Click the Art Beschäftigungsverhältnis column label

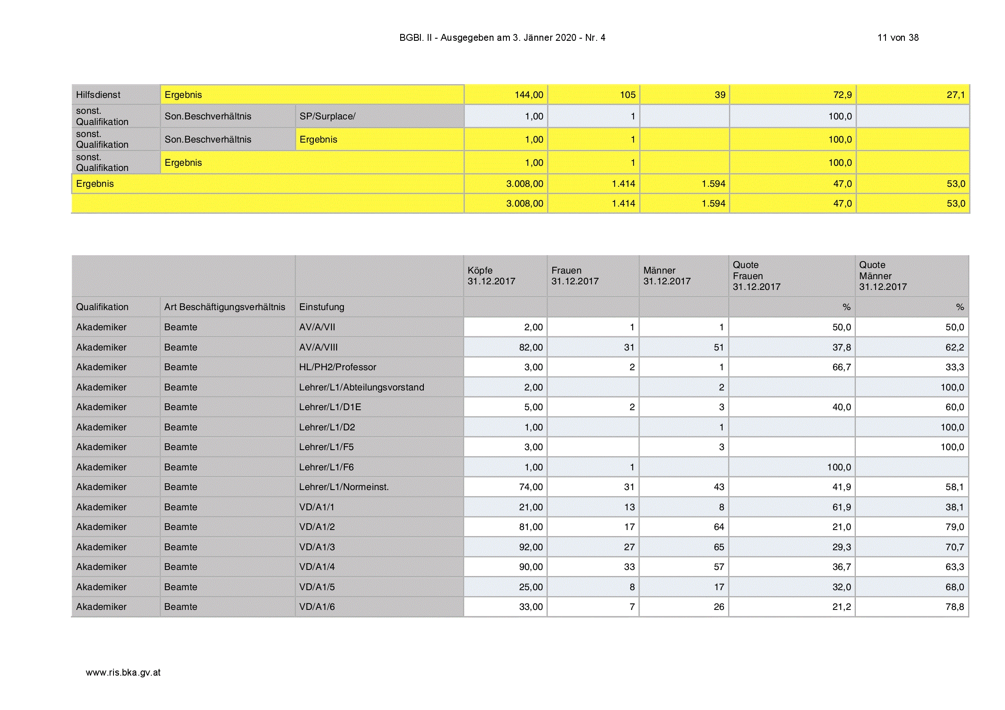[x=224, y=307]
